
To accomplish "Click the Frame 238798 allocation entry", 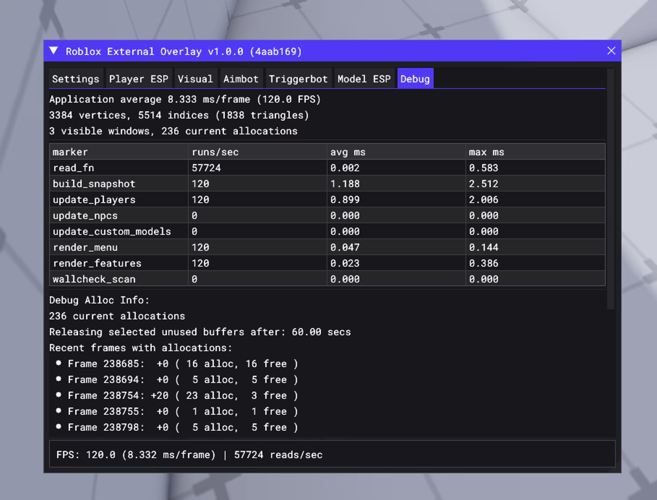I will (x=177, y=428).
